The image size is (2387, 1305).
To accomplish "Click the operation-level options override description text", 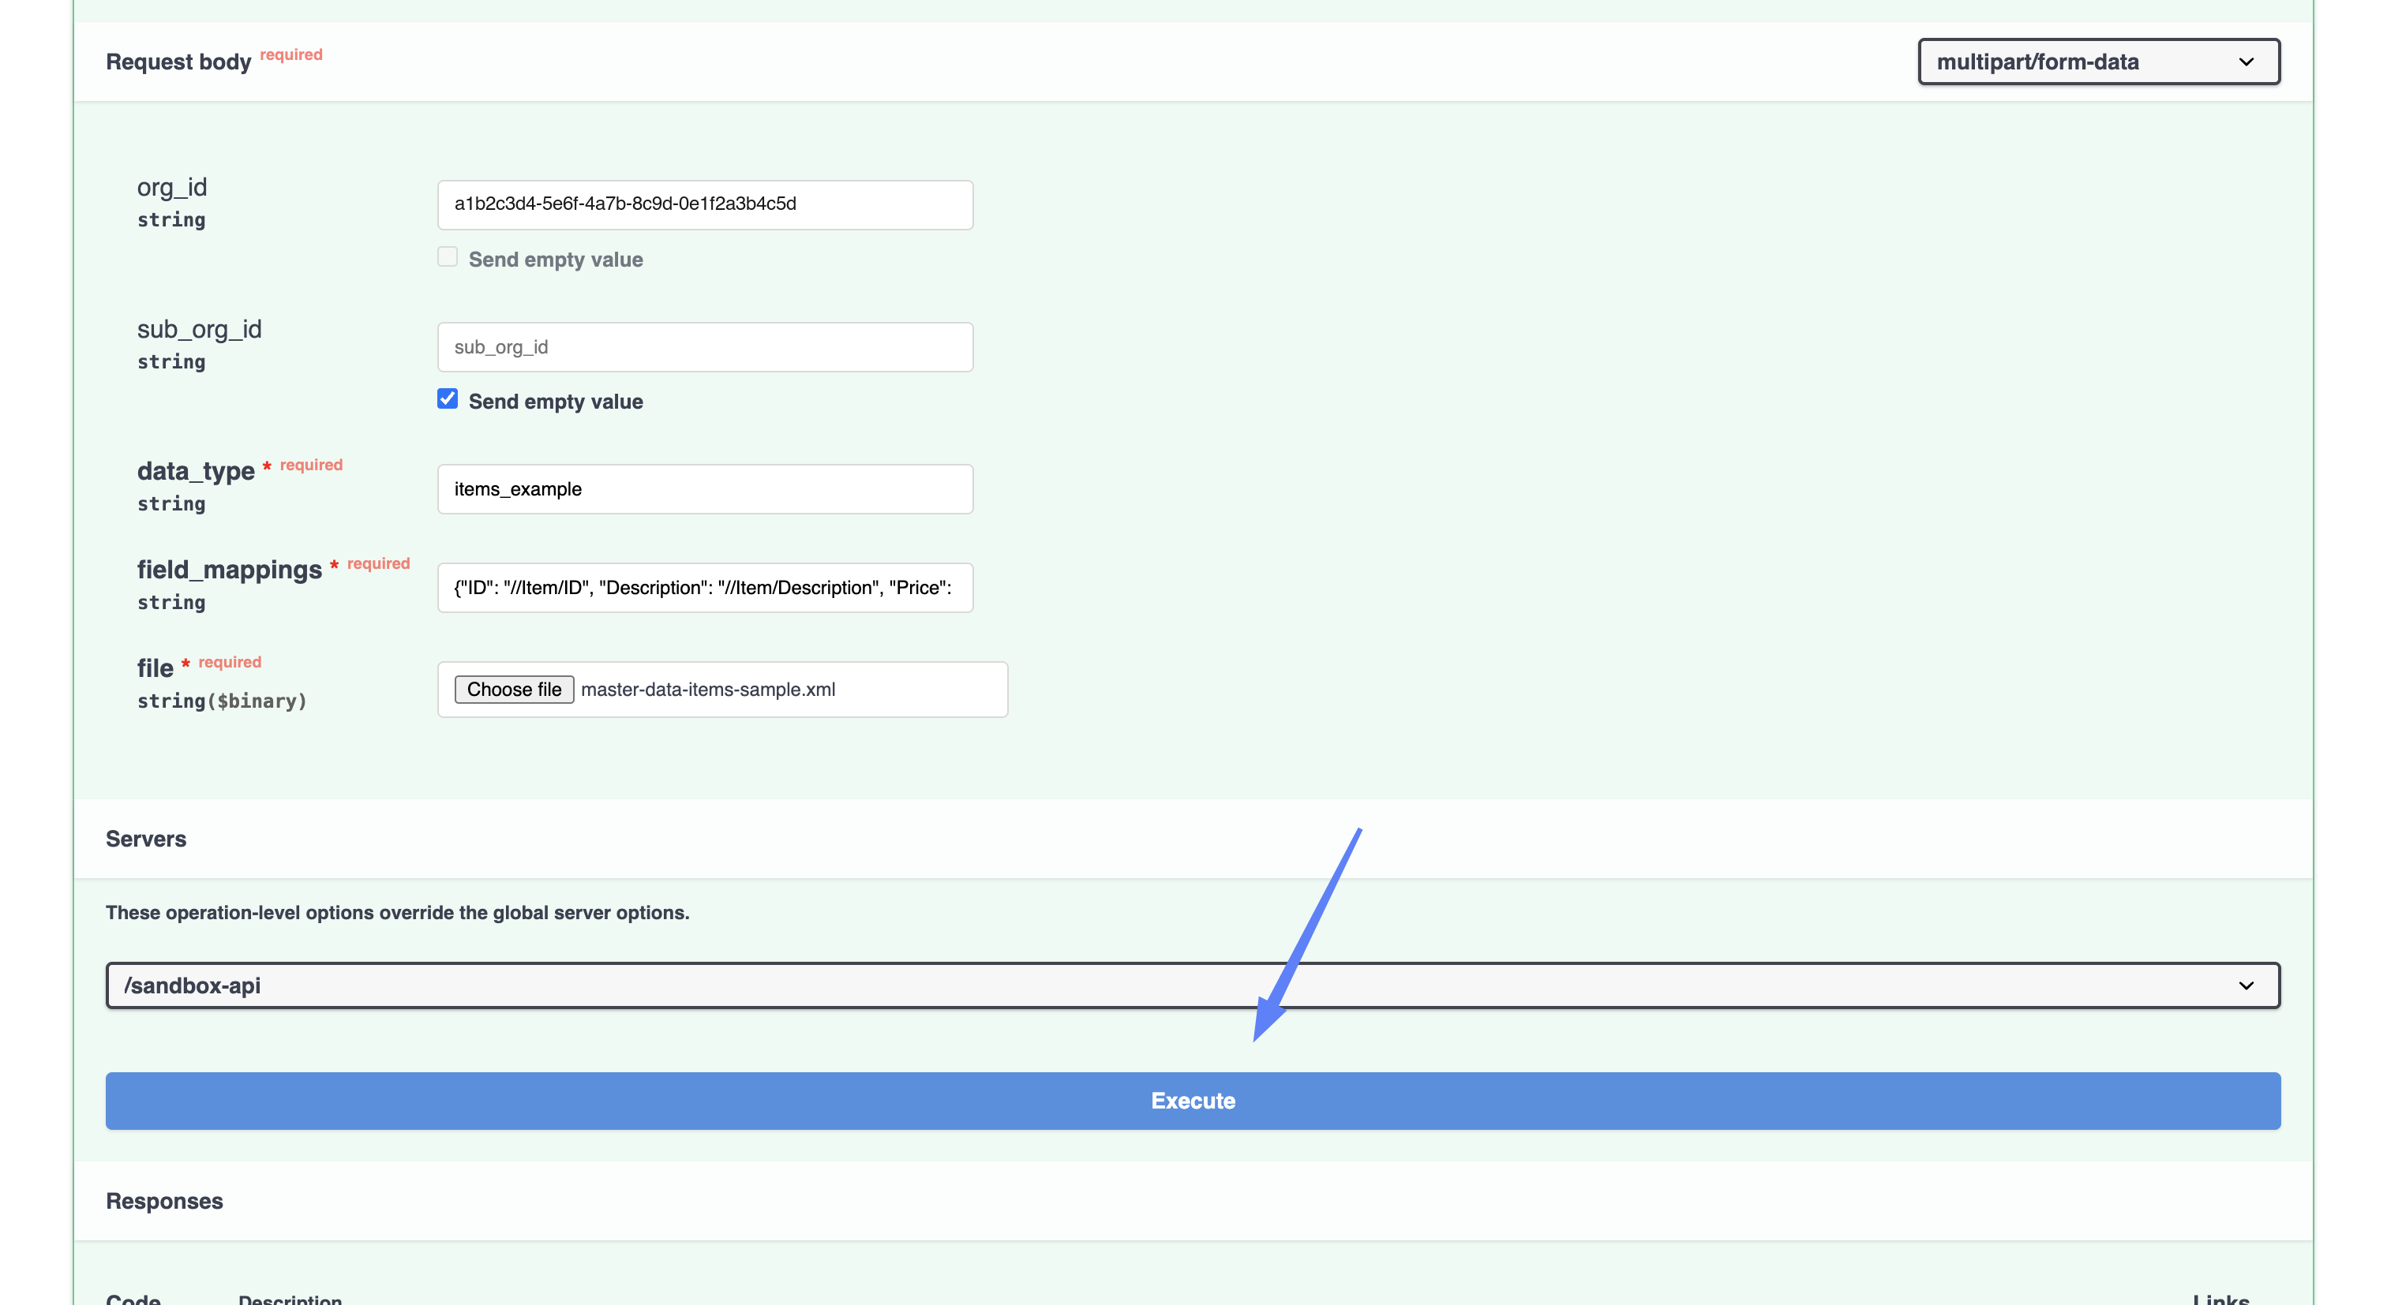I will pyautogui.click(x=398, y=912).
